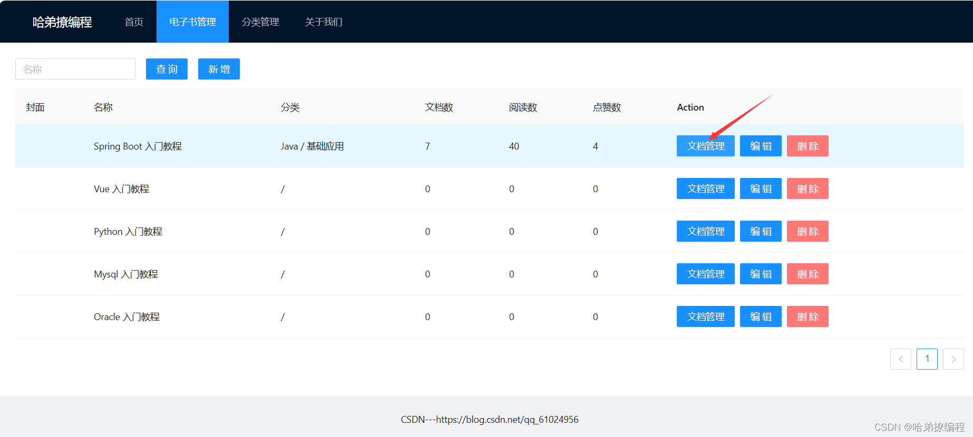Open the 分类管理 menu item
This screenshot has width=973, height=437.
coord(260,22)
